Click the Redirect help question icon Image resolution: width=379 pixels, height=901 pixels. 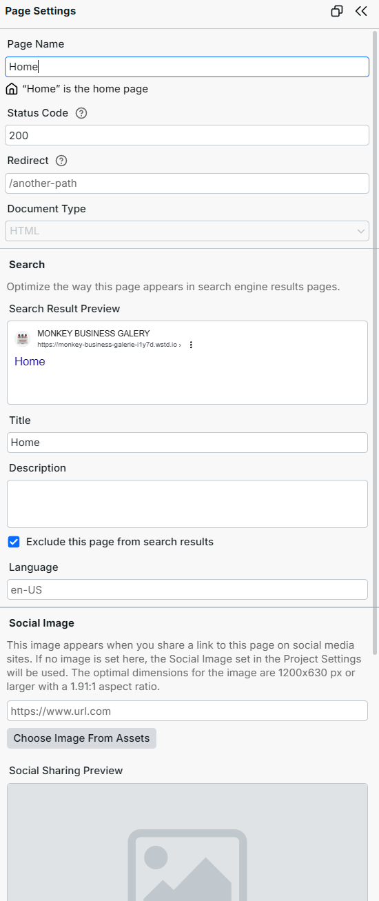[x=61, y=161]
